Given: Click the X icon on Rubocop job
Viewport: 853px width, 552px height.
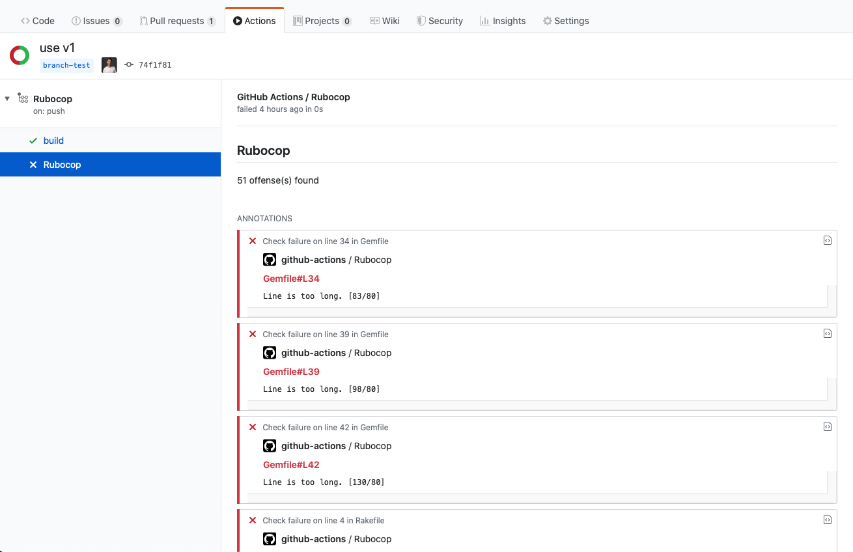Looking at the screenshot, I should (33, 165).
